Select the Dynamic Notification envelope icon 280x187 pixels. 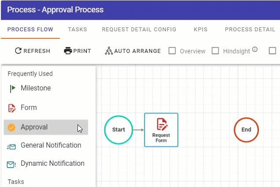[11, 165]
